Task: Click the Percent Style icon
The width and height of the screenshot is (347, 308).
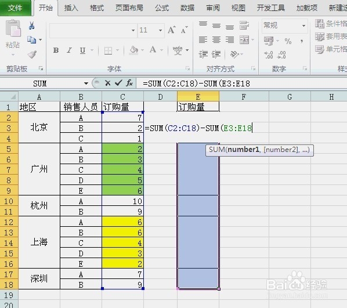Action: (288, 41)
